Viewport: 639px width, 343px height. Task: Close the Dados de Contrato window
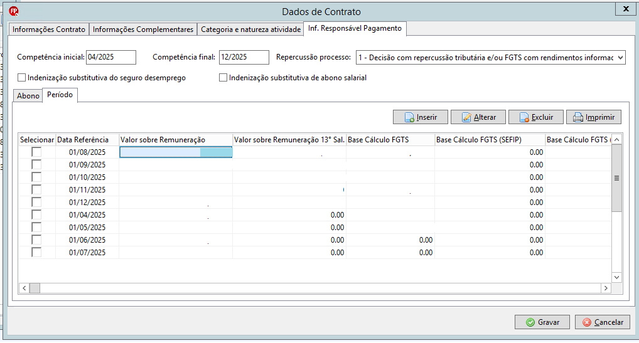(x=626, y=9)
